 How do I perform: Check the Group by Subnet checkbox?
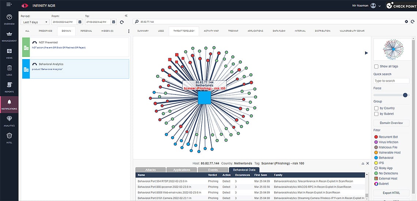coord(376,114)
